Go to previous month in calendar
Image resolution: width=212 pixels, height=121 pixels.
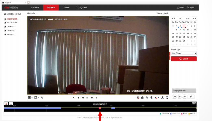pos(174,18)
